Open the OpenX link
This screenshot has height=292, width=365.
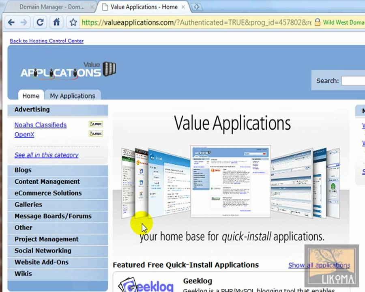coord(24,134)
